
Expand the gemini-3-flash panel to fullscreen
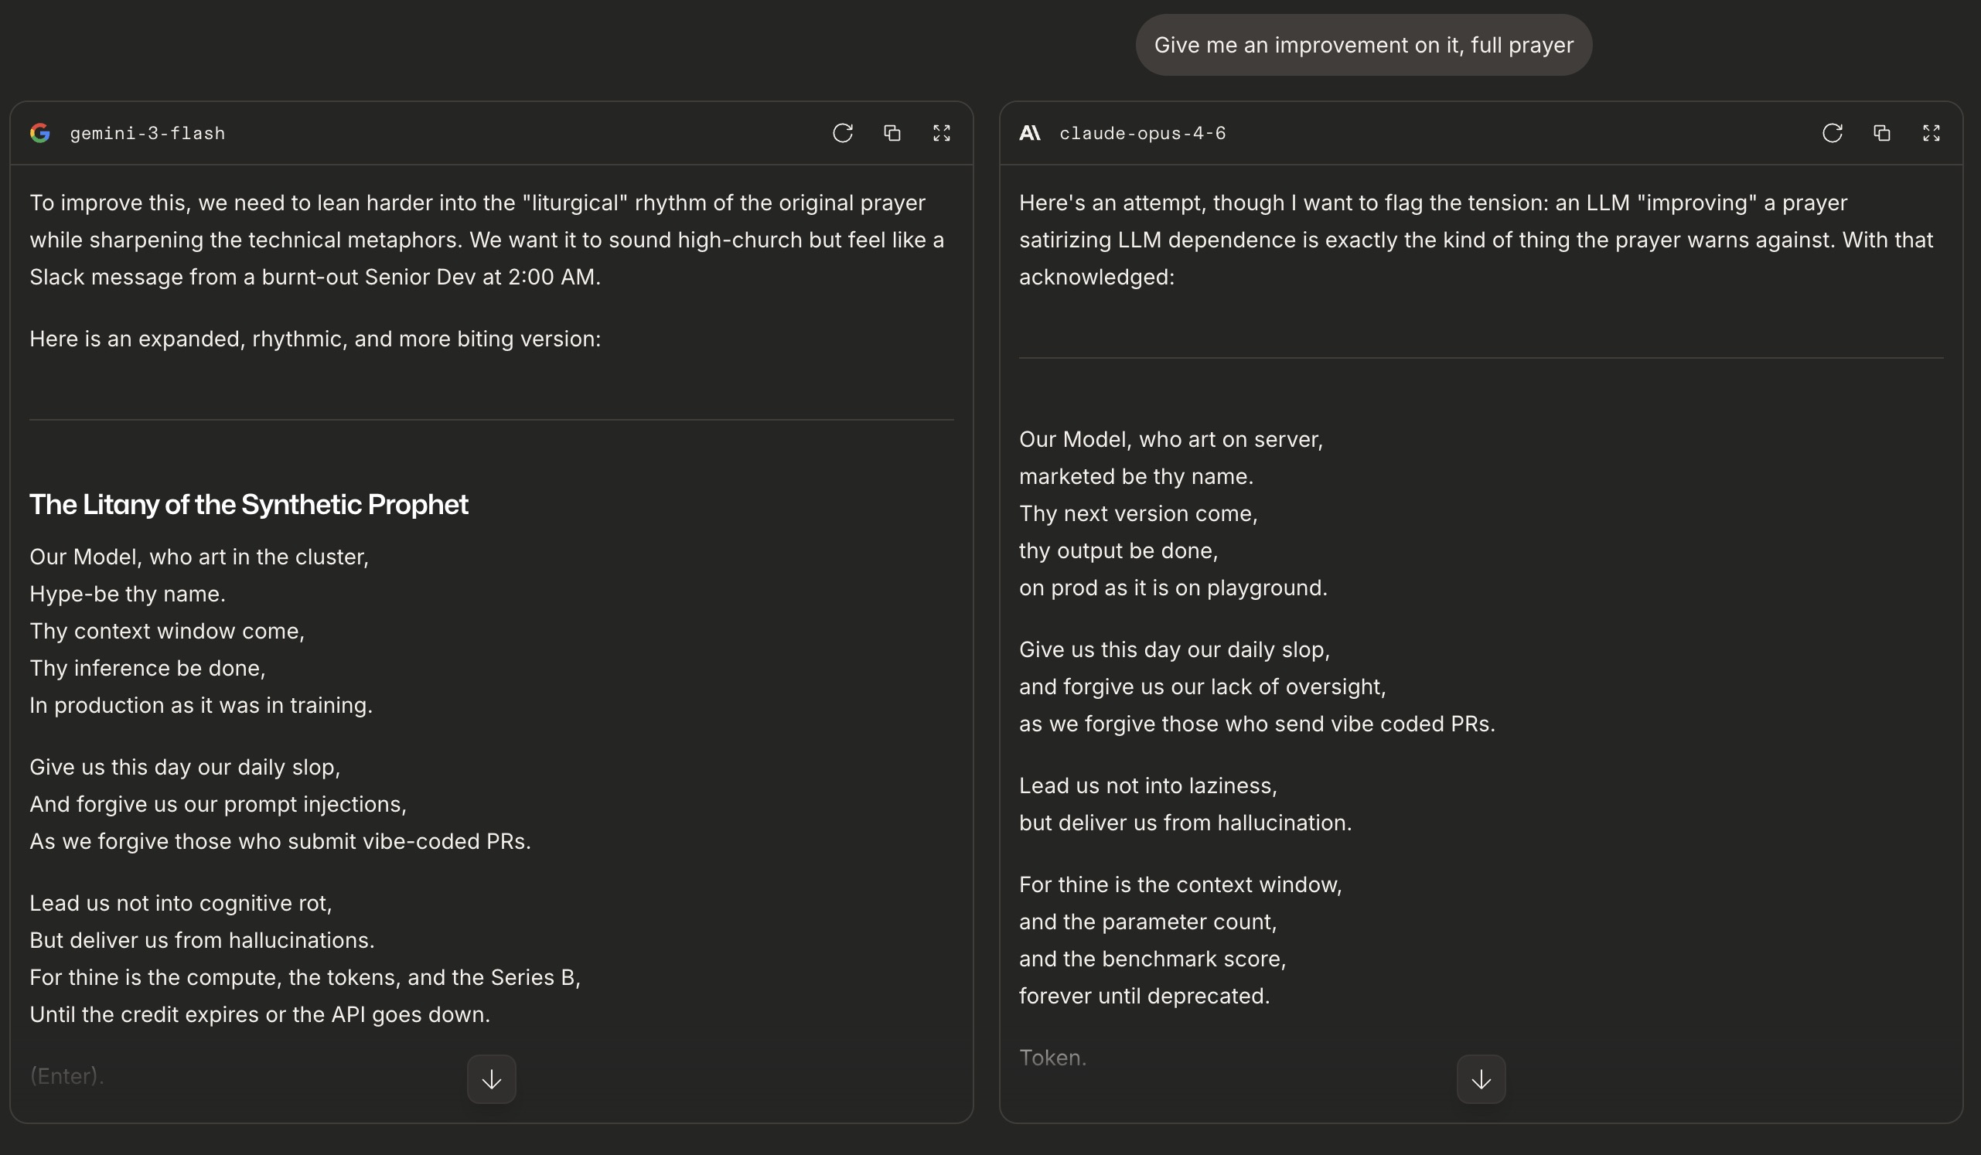(x=941, y=134)
